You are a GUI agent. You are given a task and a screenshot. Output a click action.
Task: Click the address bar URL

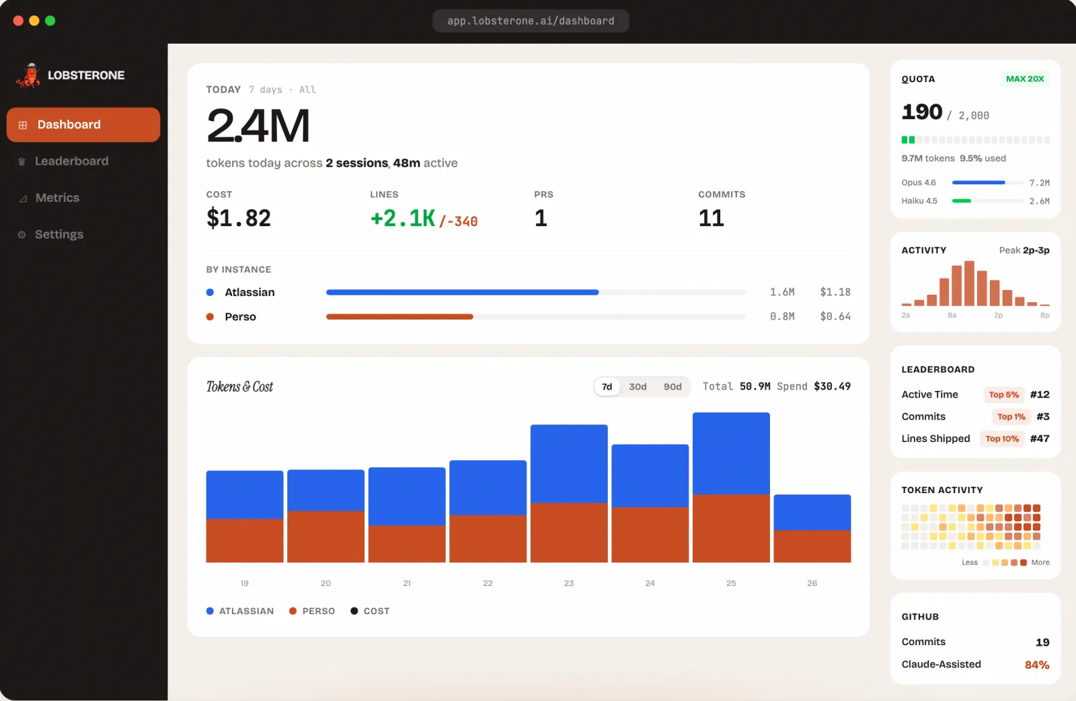click(531, 21)
